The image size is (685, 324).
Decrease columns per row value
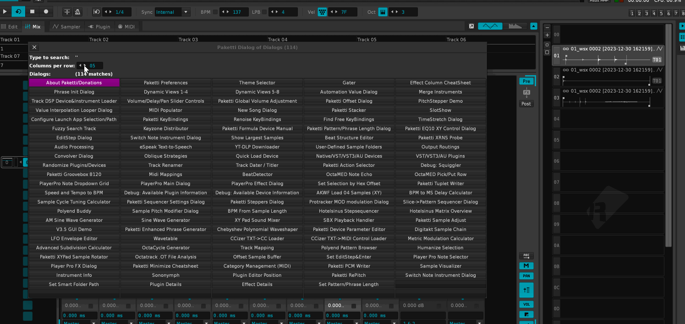pos(80,66)
